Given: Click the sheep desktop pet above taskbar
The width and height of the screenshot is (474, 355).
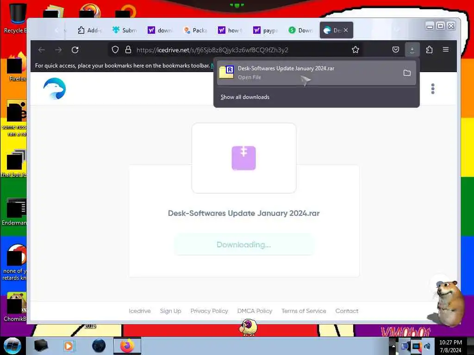Looking at the screenshot, I should [x=249, y=328].
